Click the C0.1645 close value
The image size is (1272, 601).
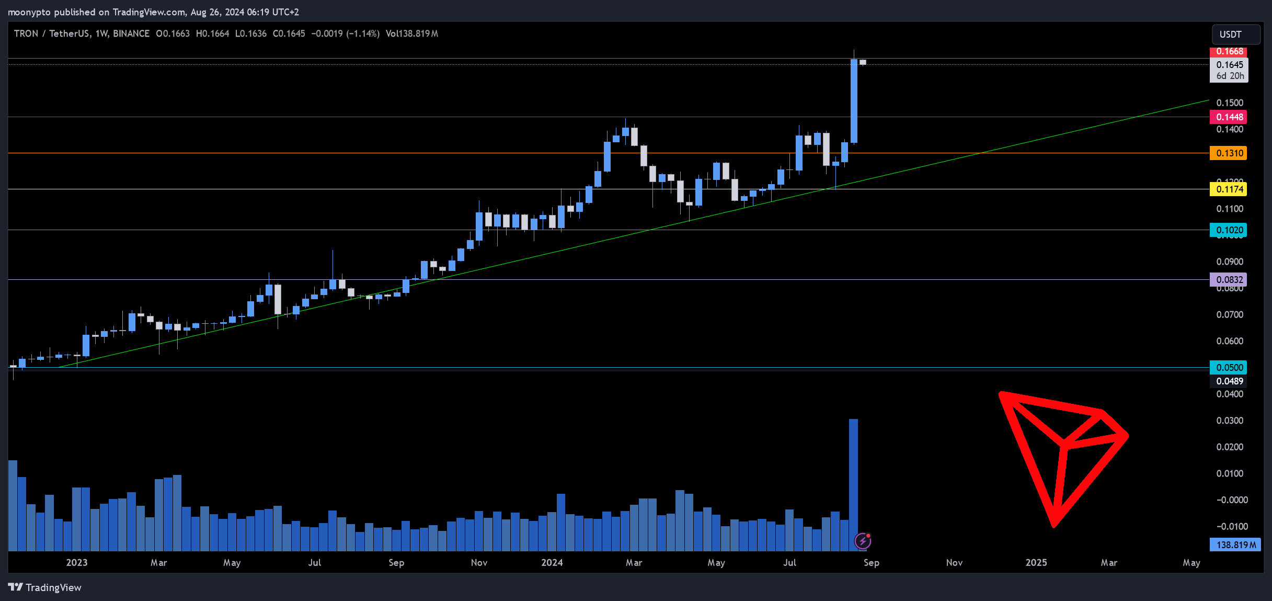(x=289, y=33)
